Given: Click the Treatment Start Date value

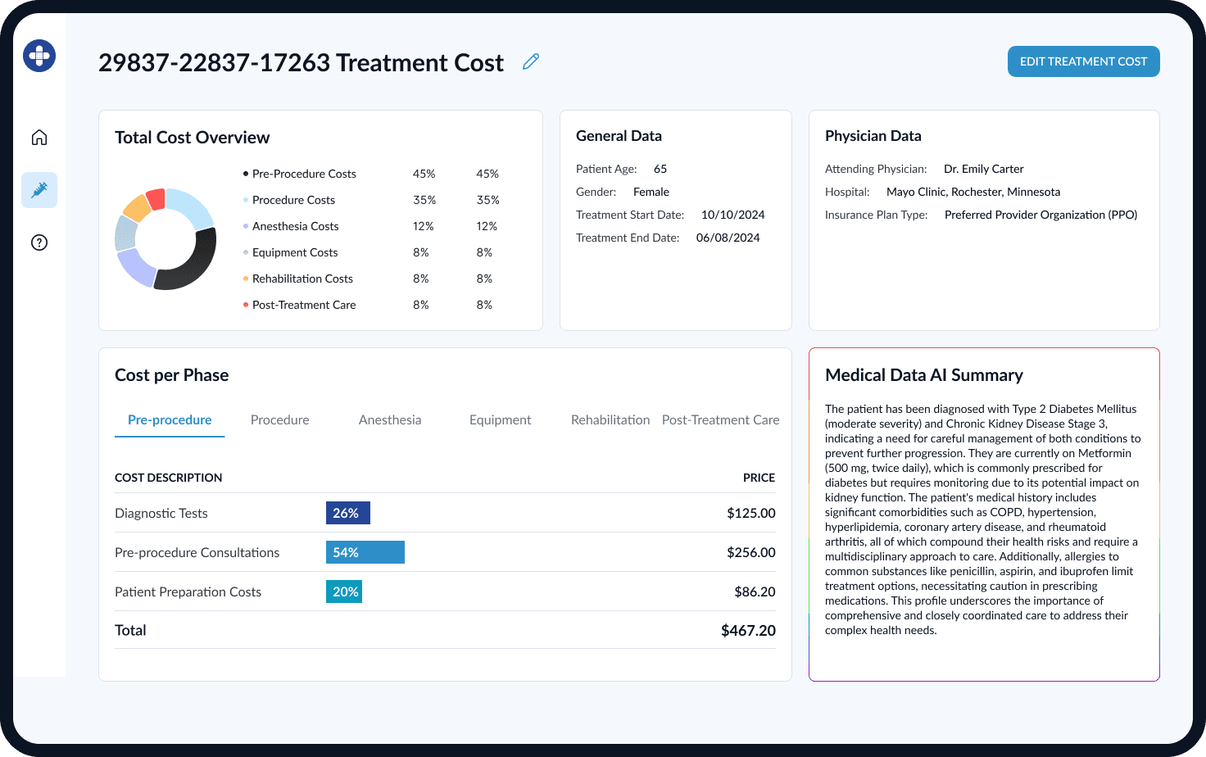Looking at the screenshot, I should pyautogui.click(x=733, y=215).
